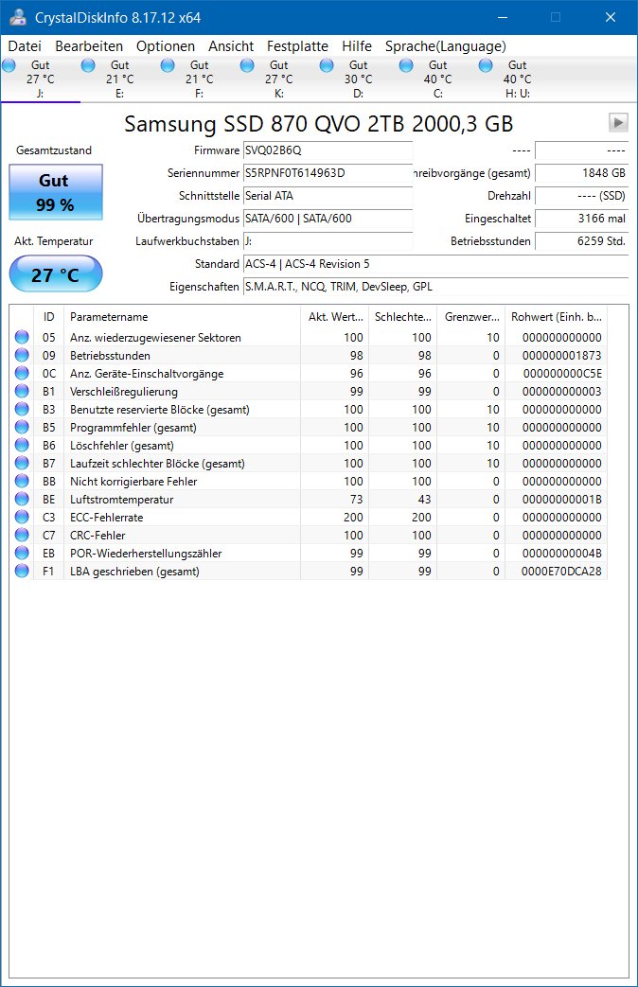Click the Drehzahl value ---- (SSD)
Screen dimensions: 638x987
pos(582,196)
